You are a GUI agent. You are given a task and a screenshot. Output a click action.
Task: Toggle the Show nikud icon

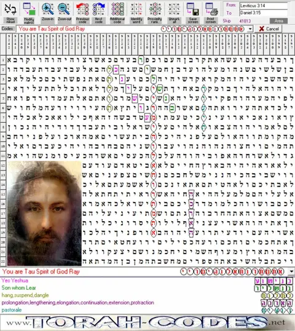point(10,9)
